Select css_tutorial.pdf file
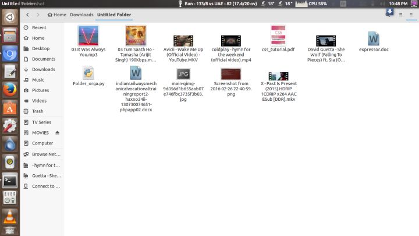Screen dimensions: 419x236 tap(278, 38)
